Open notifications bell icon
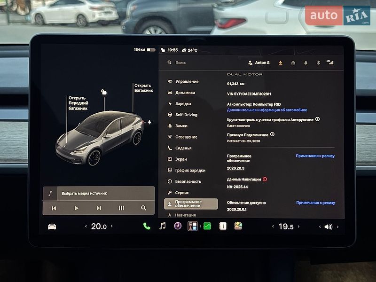This screenshot has height=282, width=376. [x=306, y=63]
